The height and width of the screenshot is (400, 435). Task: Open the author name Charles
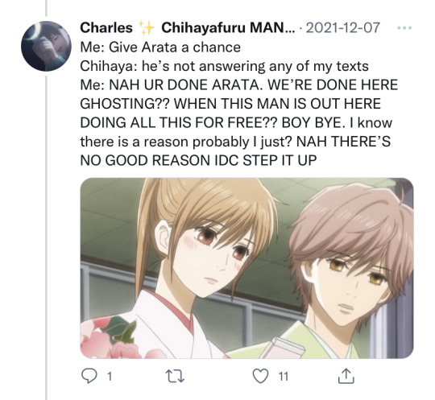[106, 27]
